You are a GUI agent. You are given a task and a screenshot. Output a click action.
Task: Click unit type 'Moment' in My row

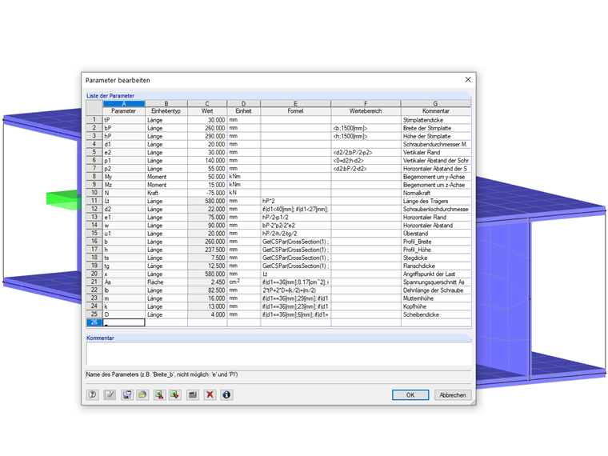click(x=166, y=177)
